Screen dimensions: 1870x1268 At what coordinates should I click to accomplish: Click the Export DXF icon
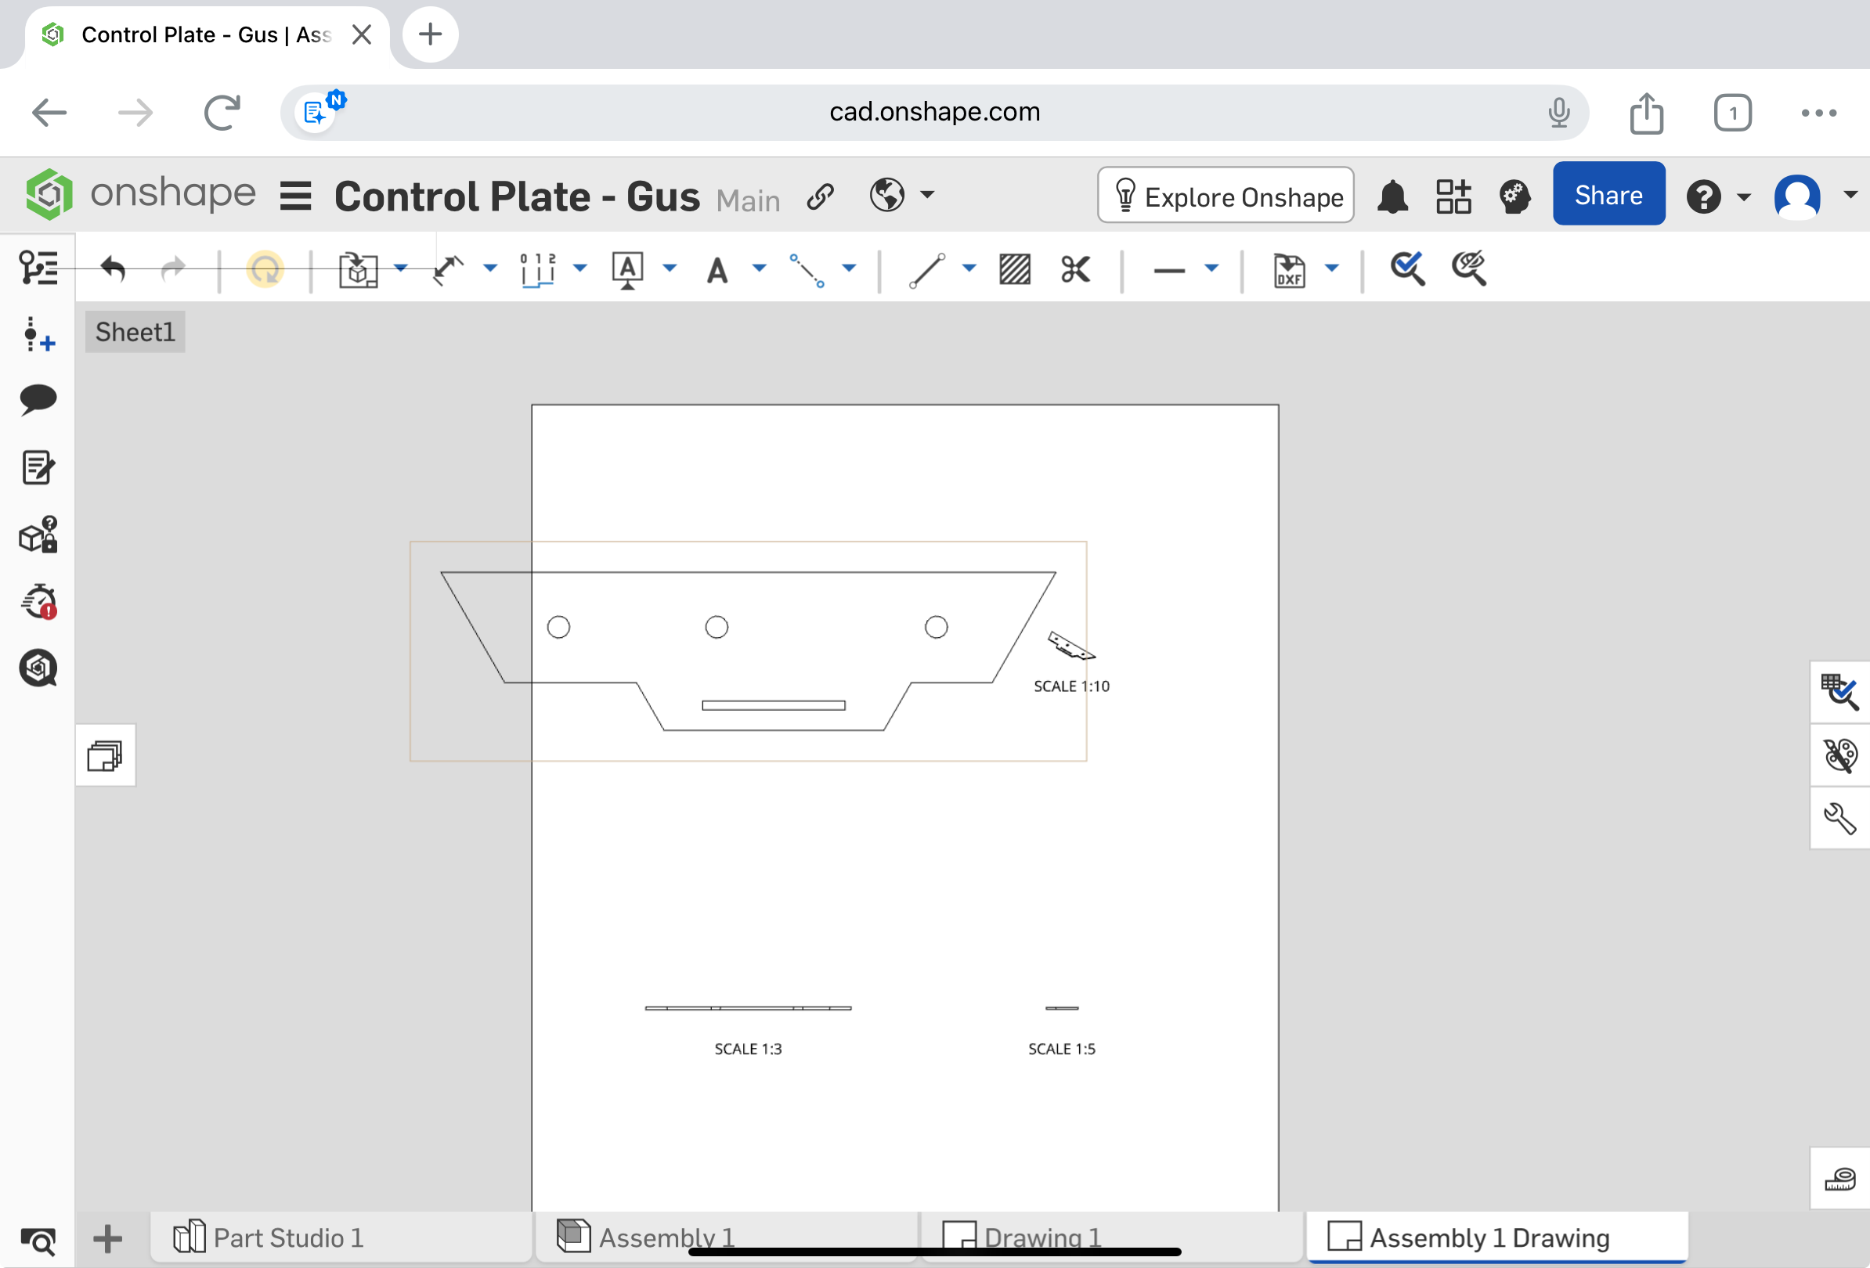point(1289,269)
